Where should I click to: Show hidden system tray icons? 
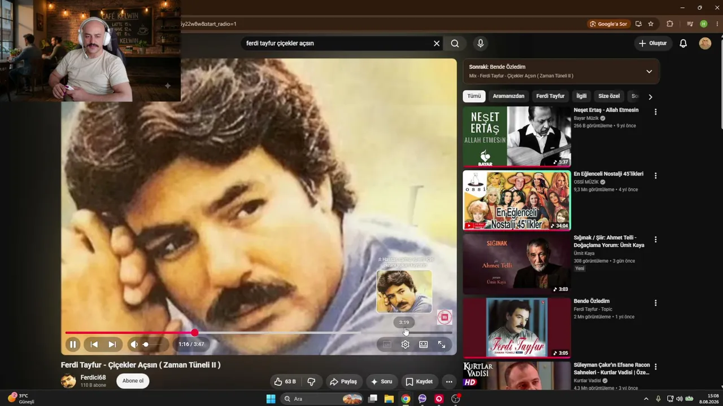pos(646,399)
